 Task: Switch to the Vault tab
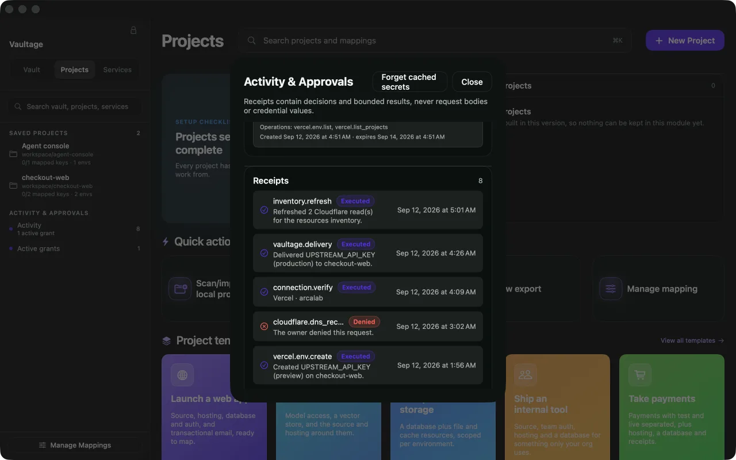pos(32,70)
